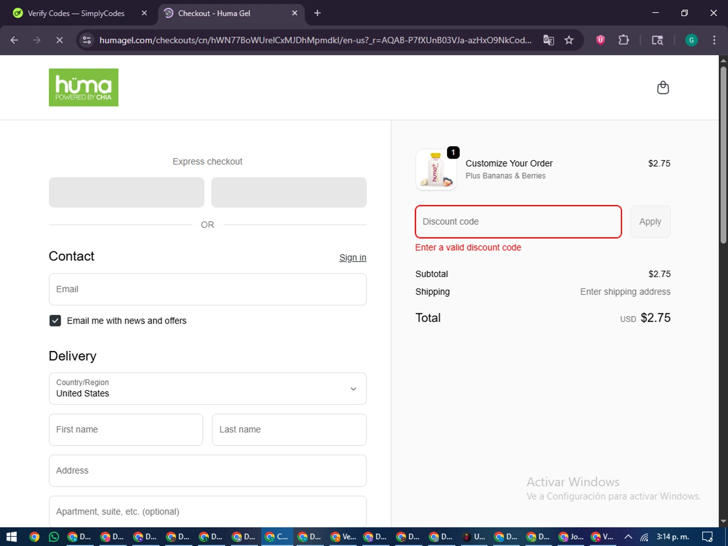Click the Subtotal label
728x546 pixels.
coord(431,274)
